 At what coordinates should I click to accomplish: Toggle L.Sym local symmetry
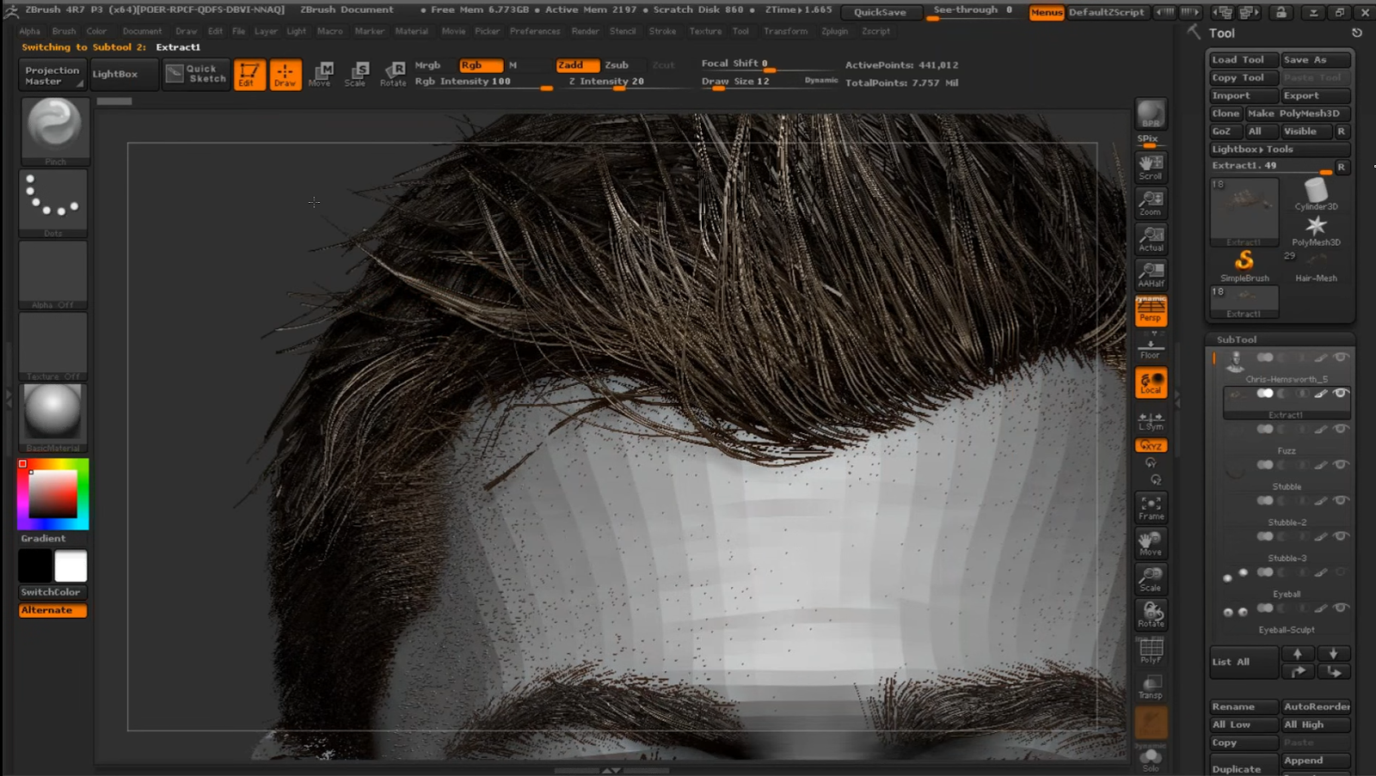pyautogui.click(x=1151, y=420)
